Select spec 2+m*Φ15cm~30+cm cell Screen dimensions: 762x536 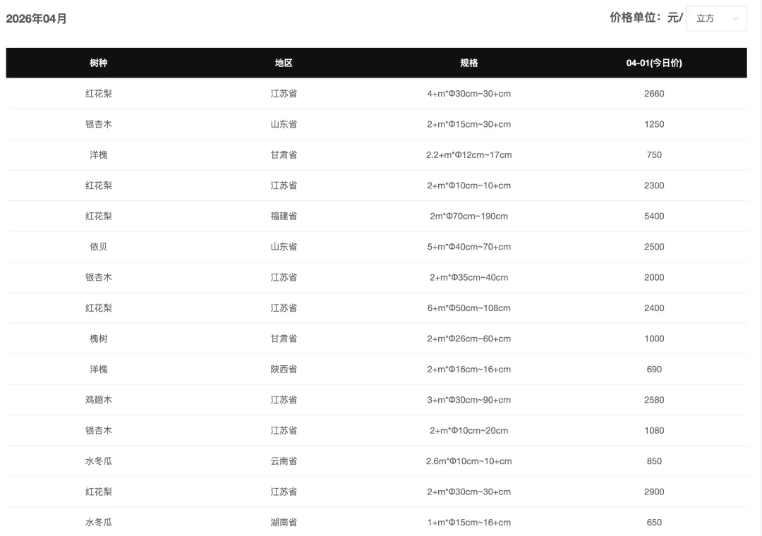(x=469, y=124)
